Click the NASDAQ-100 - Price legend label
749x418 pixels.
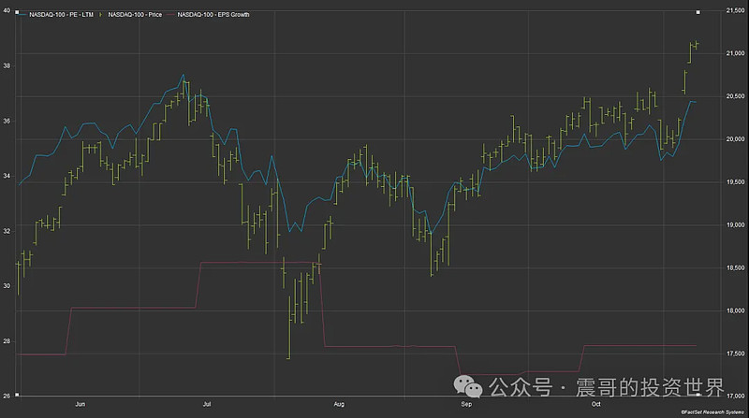[x=135, y=15]
